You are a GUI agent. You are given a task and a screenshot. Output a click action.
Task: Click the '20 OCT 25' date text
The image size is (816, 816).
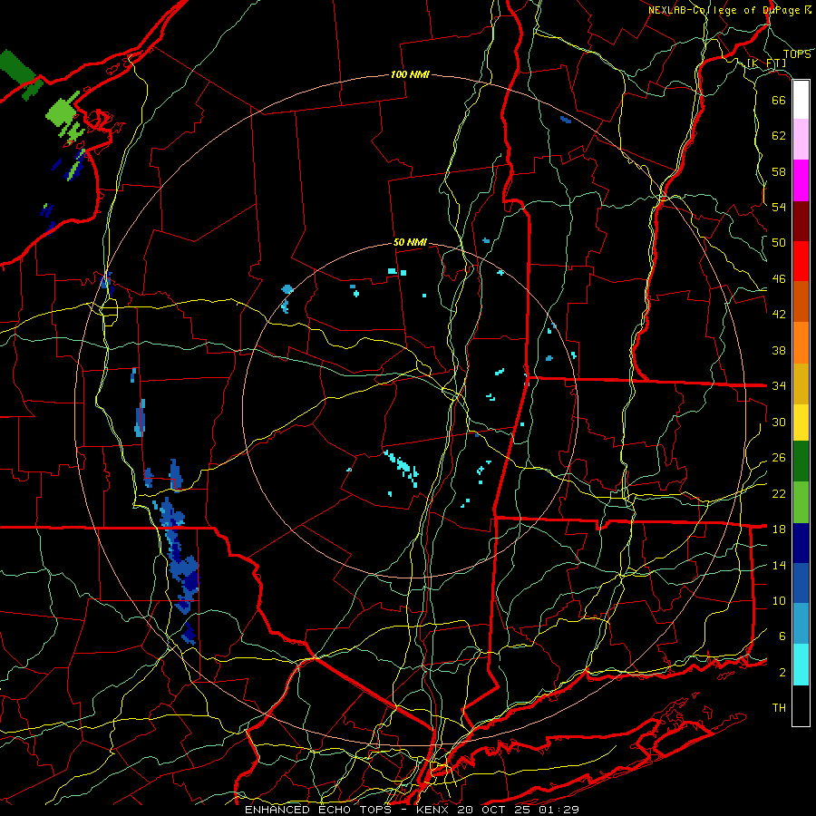(495, 810)
